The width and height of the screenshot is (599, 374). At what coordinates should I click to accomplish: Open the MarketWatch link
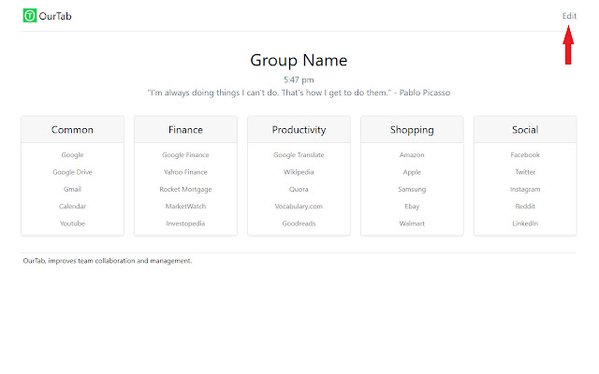(x=185, y=207)
